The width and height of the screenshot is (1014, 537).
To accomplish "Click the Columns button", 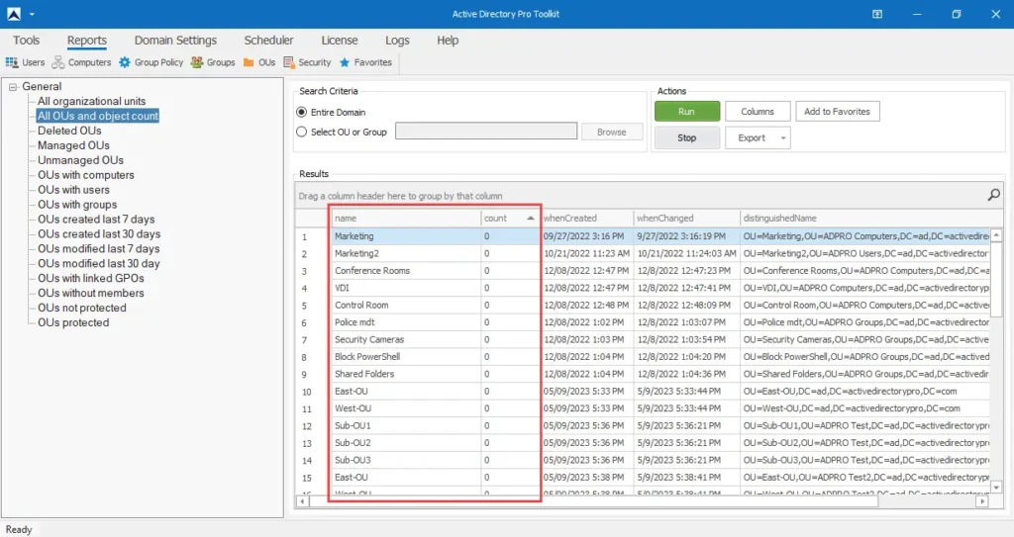I will pyautogui.click(x=758, y=111).
